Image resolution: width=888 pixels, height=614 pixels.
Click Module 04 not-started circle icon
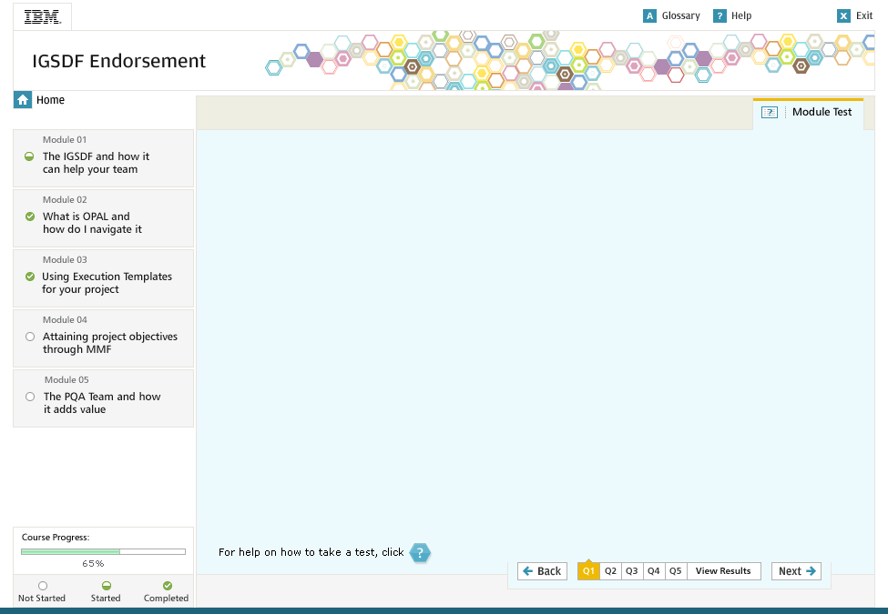(30, 337)
